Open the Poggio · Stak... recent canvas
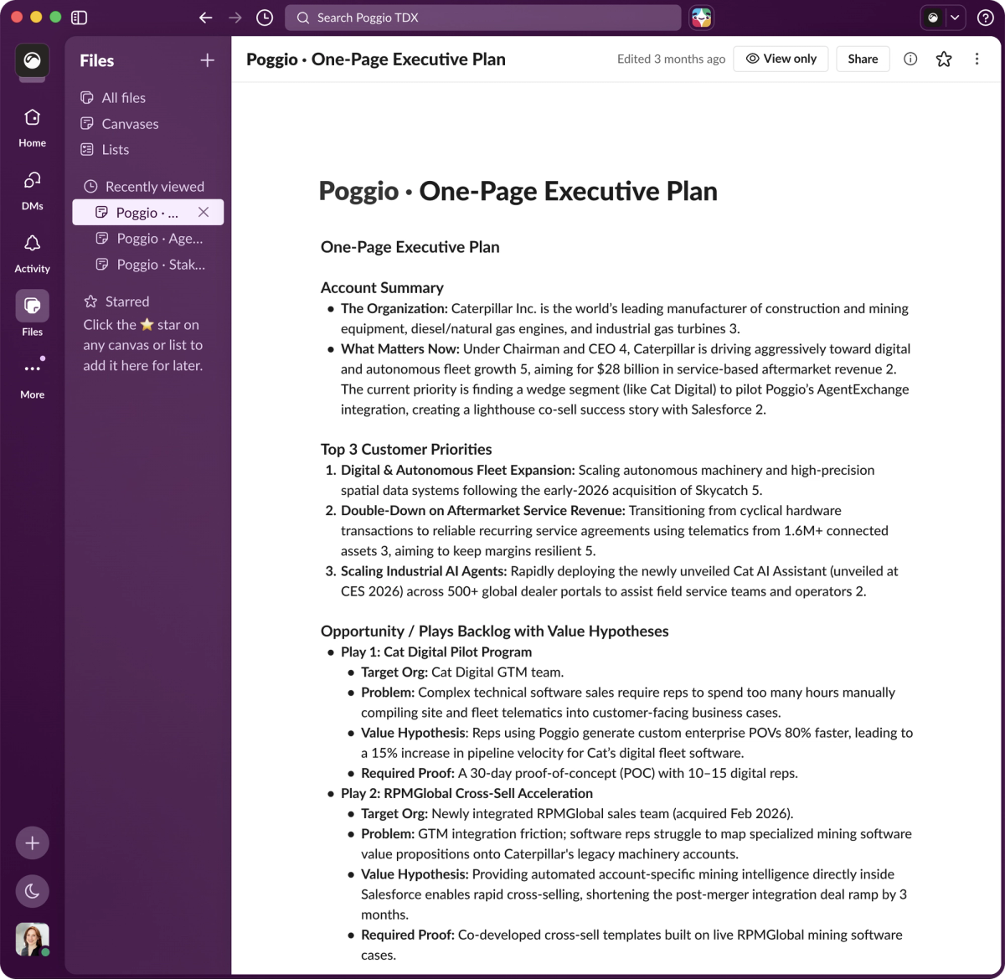The image size is (1005, 979). coord(151,265)
